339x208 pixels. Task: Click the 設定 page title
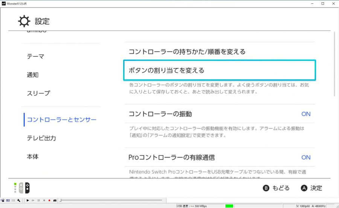[x=42, y=21]
